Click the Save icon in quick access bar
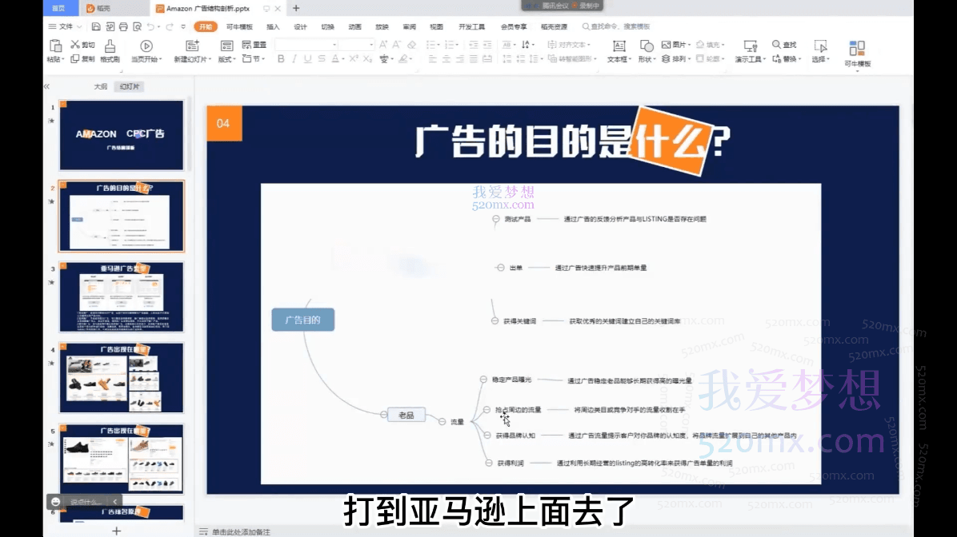 click(x=96, y=27)
